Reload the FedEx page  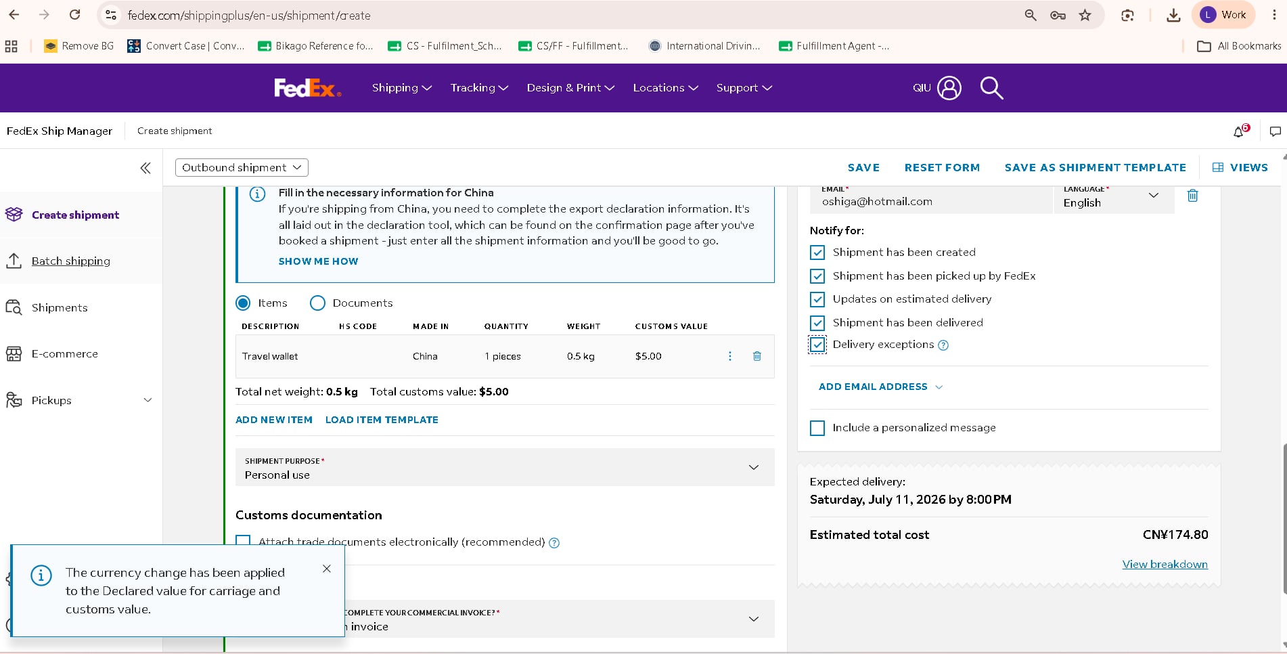click(75, 15)
